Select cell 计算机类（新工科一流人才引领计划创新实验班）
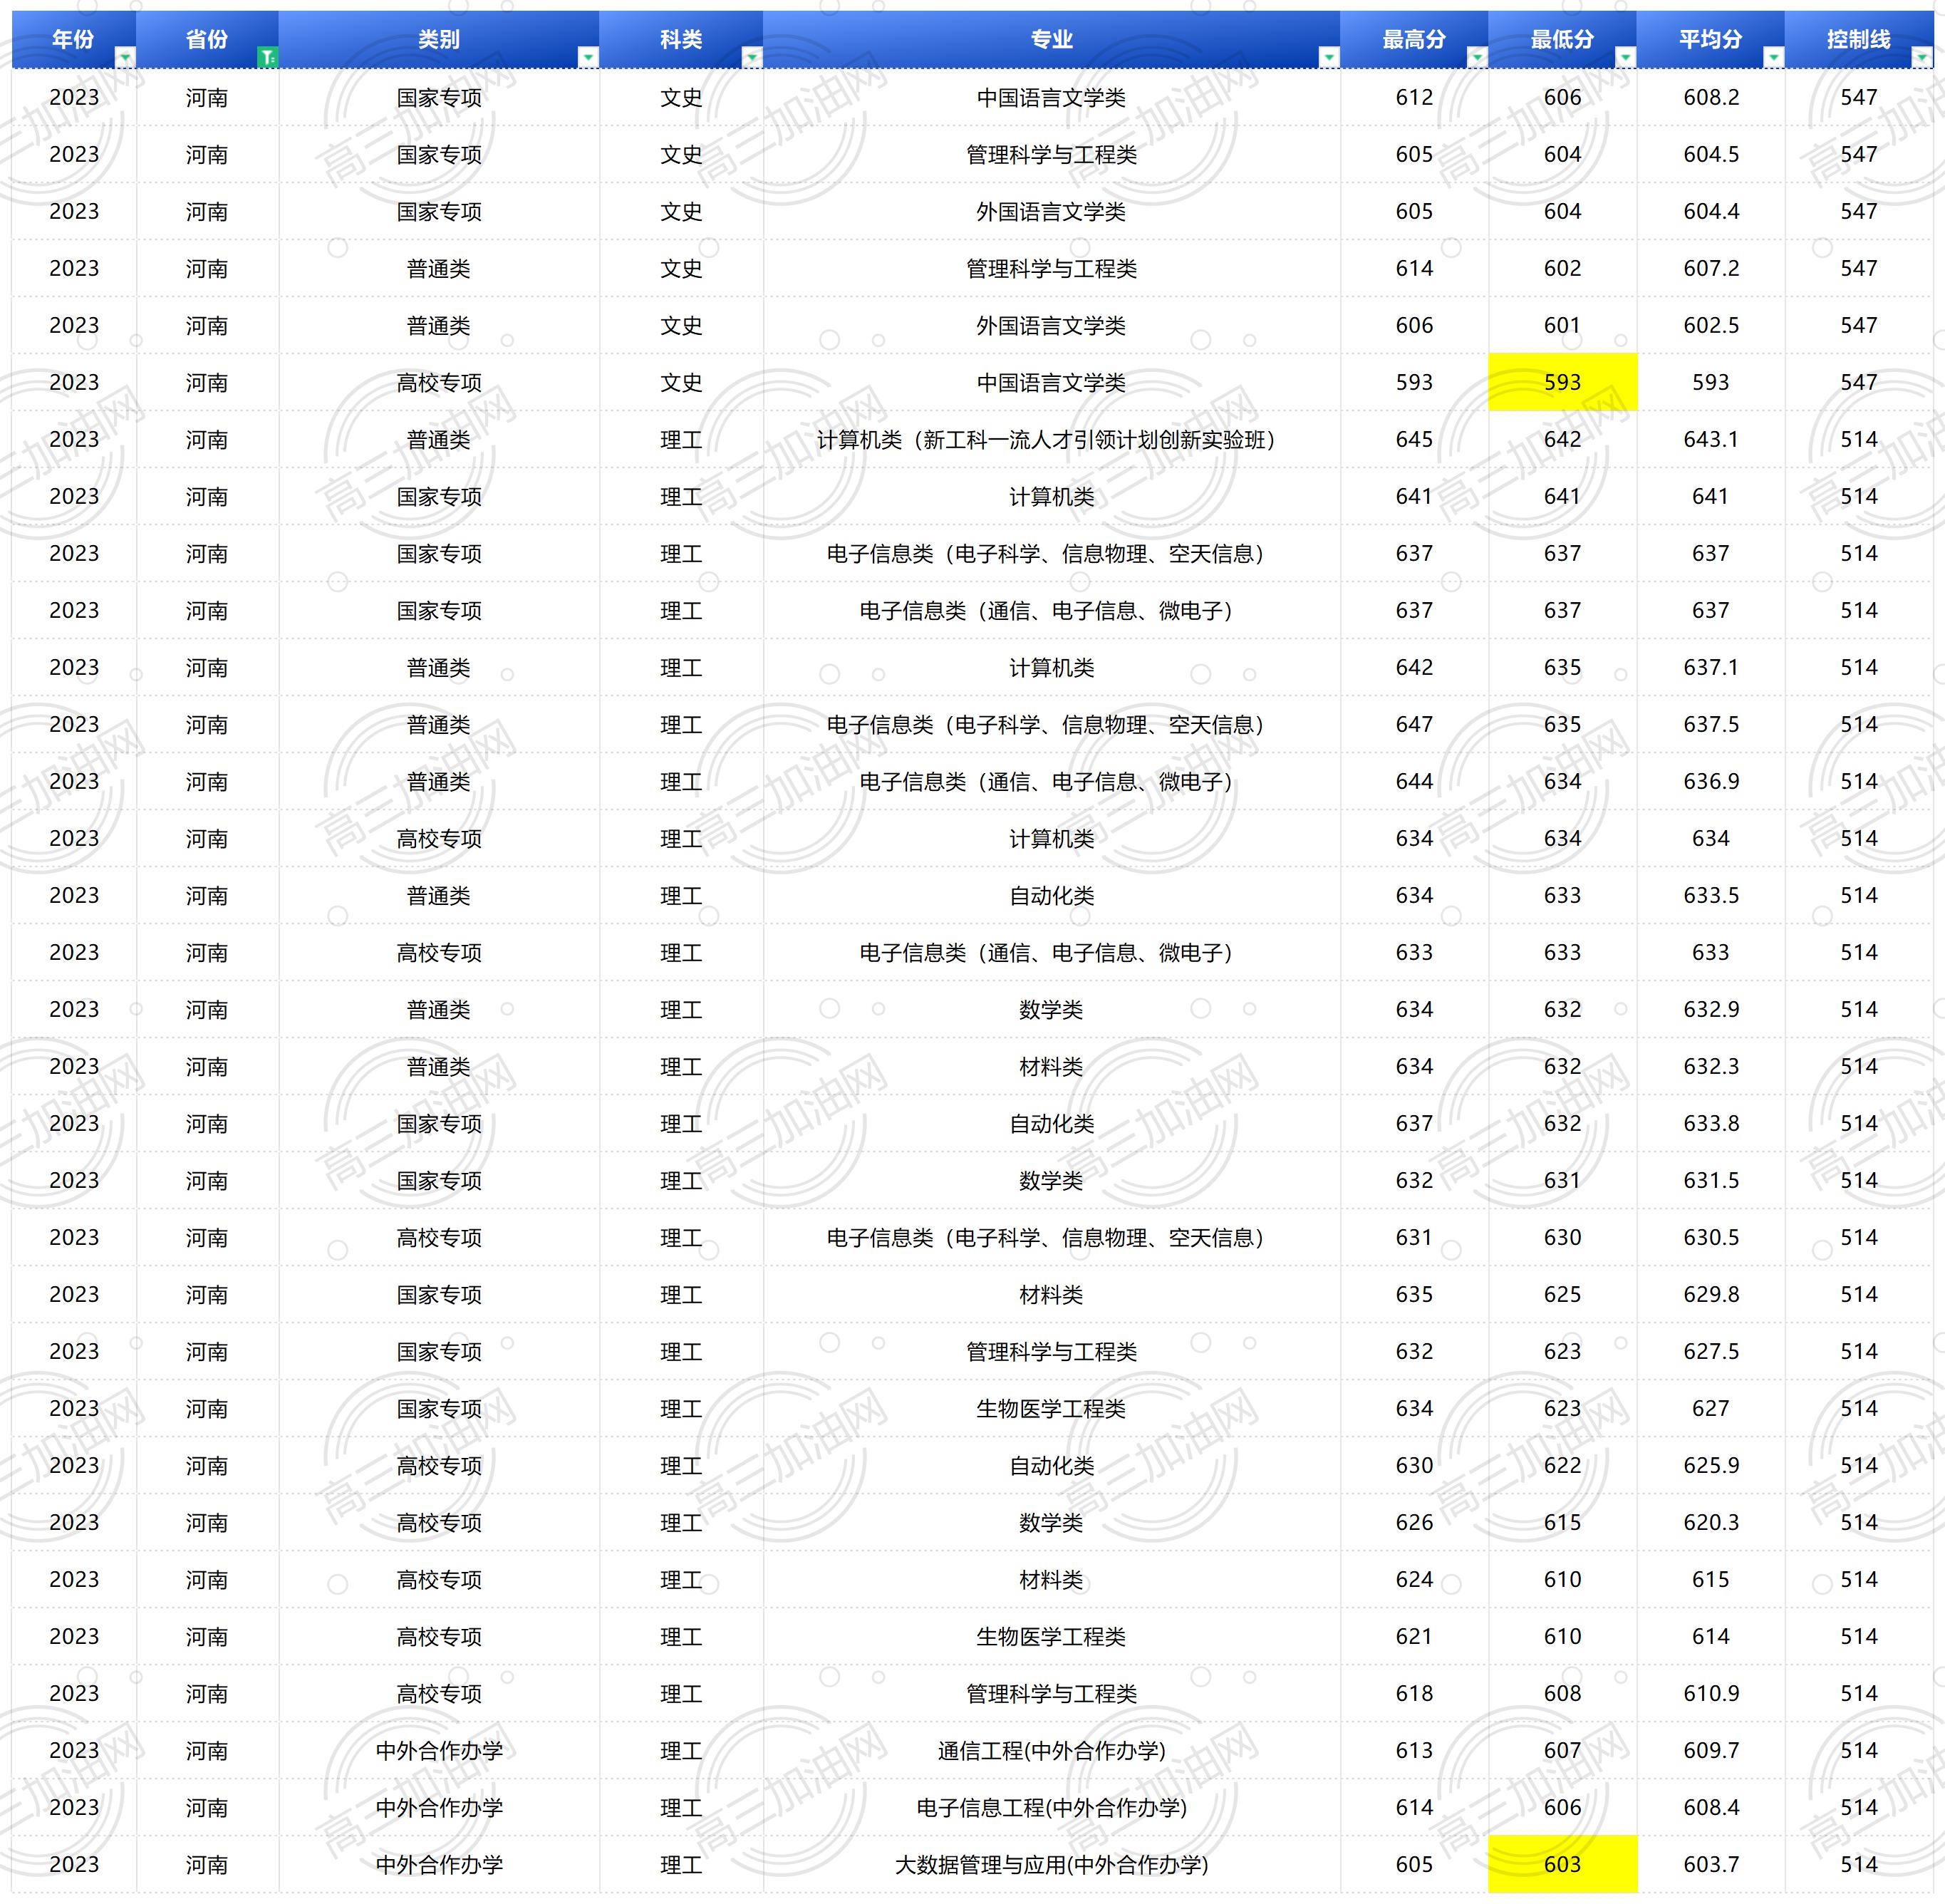Screen dimensions: 1945x1904 click(1051, 439)
